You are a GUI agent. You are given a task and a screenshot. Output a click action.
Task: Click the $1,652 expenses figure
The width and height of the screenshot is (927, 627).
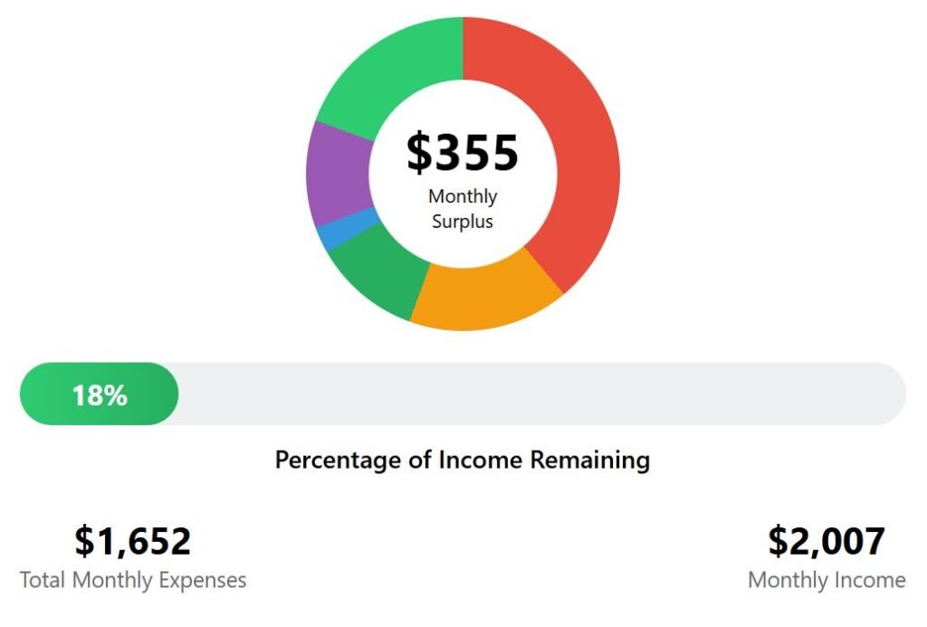tap(133, 541)
